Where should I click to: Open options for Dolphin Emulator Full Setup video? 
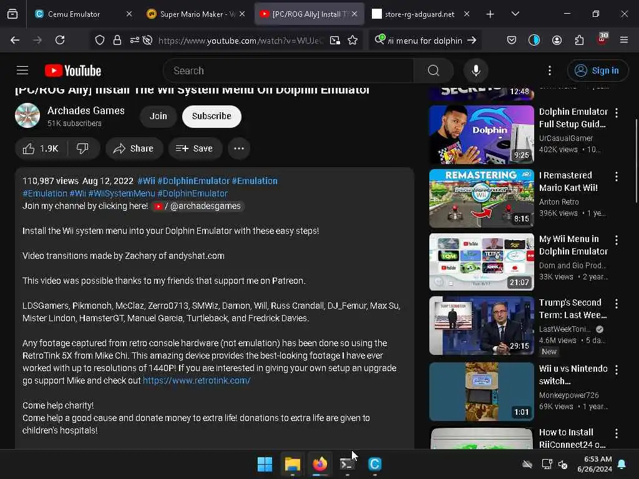pyautogui.click(x=617, y=112)
